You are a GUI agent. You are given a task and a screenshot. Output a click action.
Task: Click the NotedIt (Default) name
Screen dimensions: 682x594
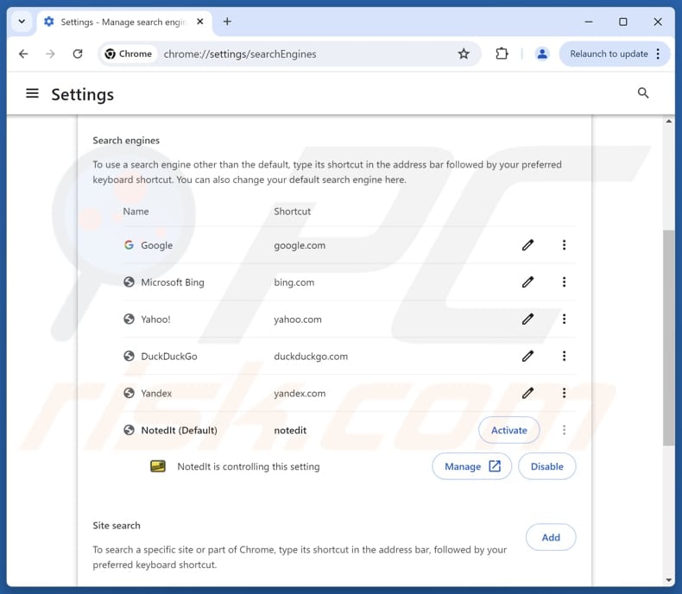point(180,430)
